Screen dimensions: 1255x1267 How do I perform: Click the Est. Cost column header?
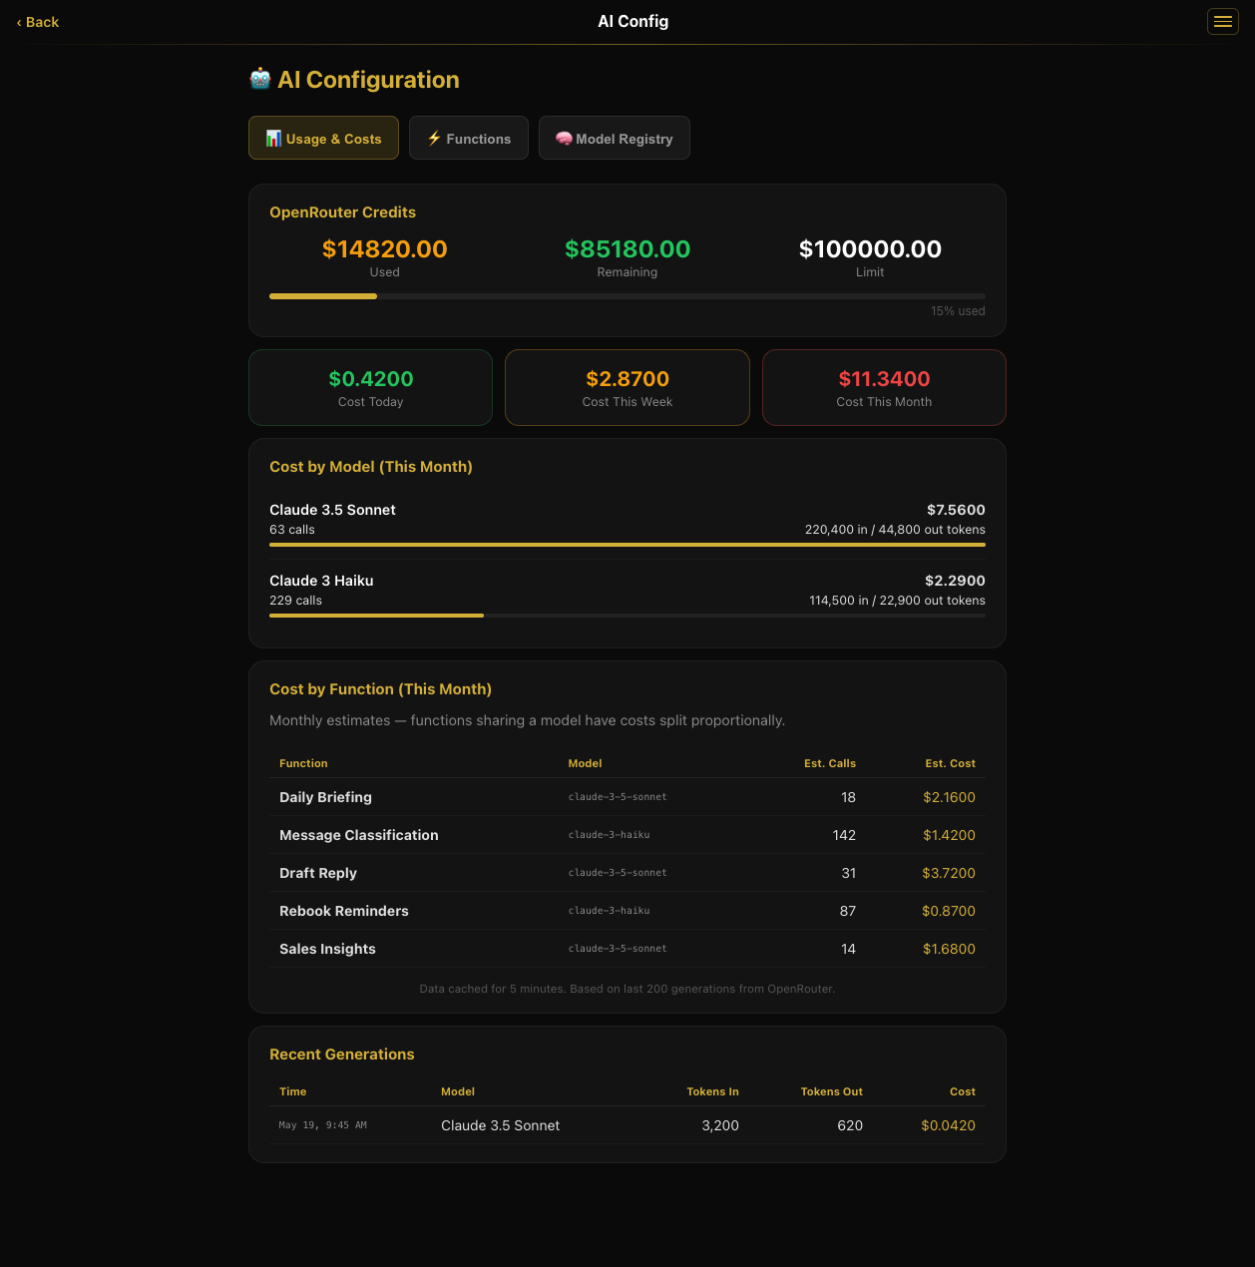pos(950,763)
